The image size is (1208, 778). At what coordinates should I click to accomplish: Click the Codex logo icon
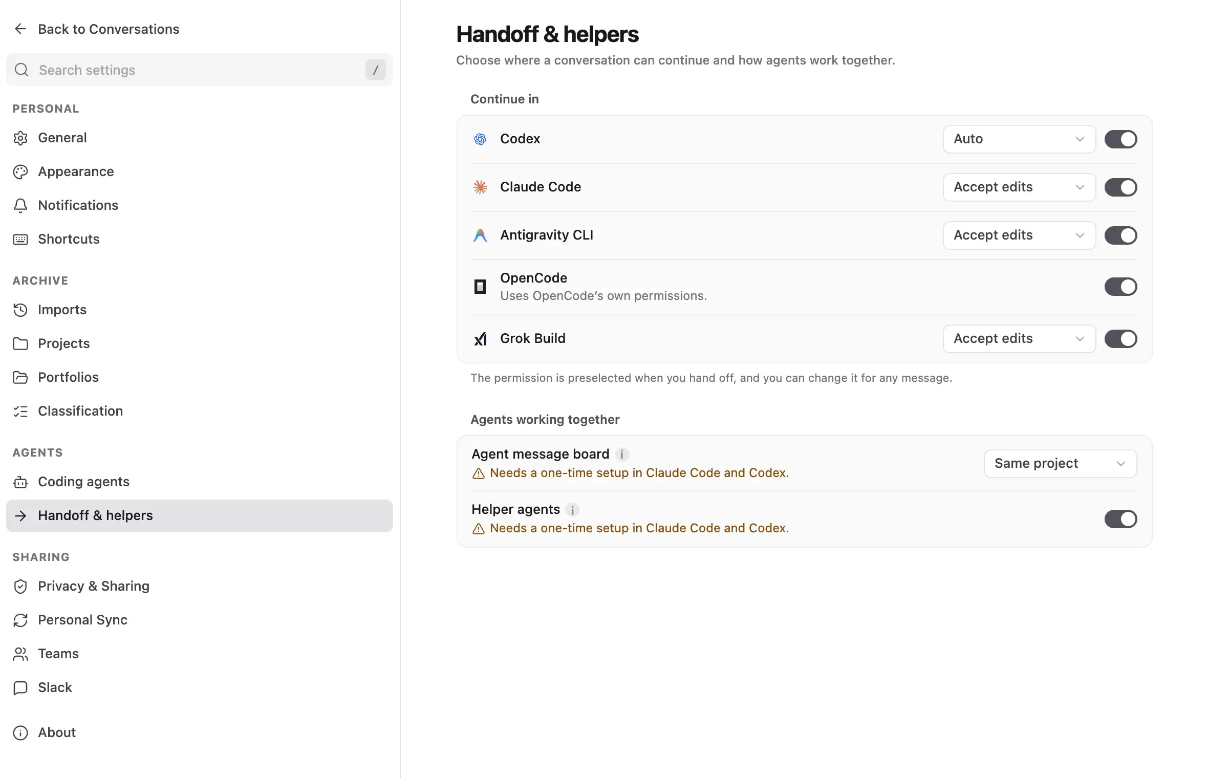(x=480, y=139)
